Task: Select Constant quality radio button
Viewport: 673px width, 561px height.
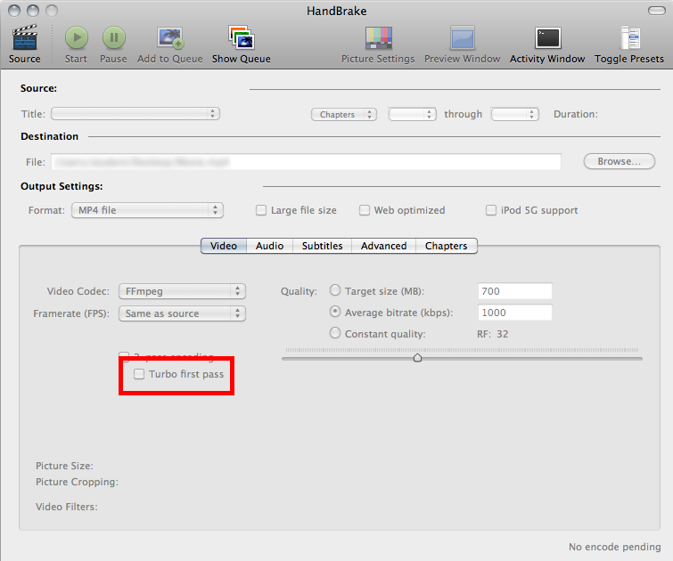Action: [335, 333]
